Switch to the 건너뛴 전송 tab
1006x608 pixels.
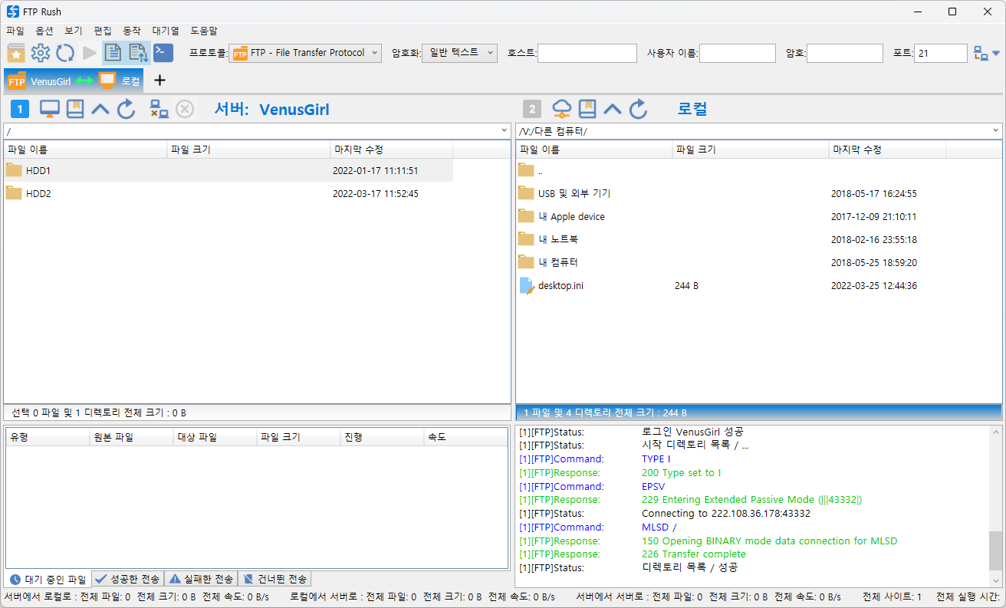pyautogui.click(x=275, y=579)
